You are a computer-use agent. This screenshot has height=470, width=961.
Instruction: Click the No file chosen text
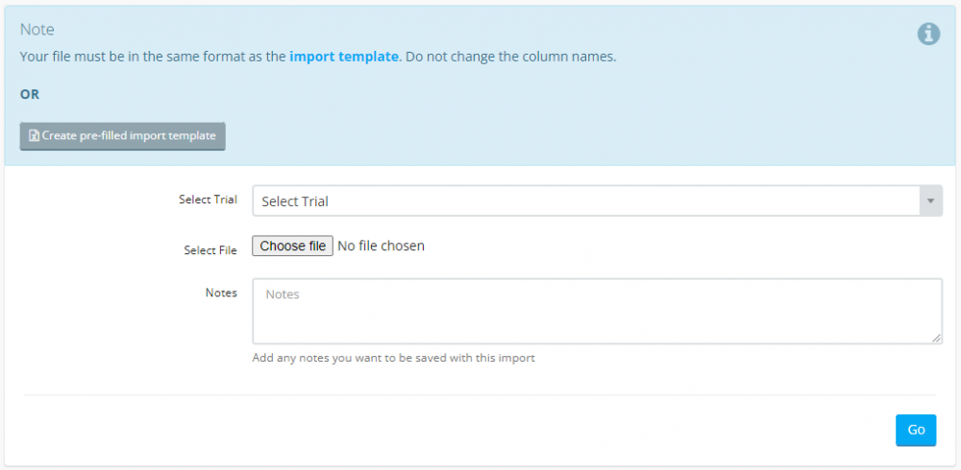click(x=382, y=246)
